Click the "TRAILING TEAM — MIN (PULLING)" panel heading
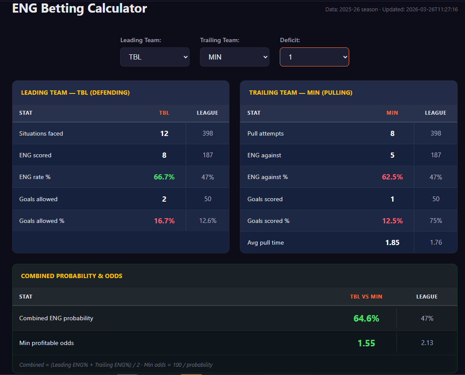The height and width of the screenshot is (375, 465). pyautogui.click(x=301, y=93)
